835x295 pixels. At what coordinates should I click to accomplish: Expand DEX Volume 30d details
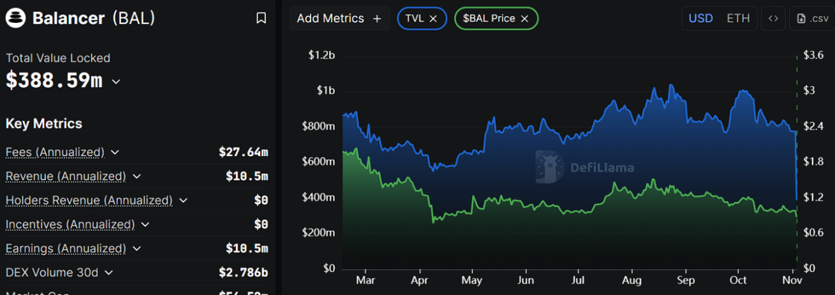pyautogui.click(x=108, y=273)
